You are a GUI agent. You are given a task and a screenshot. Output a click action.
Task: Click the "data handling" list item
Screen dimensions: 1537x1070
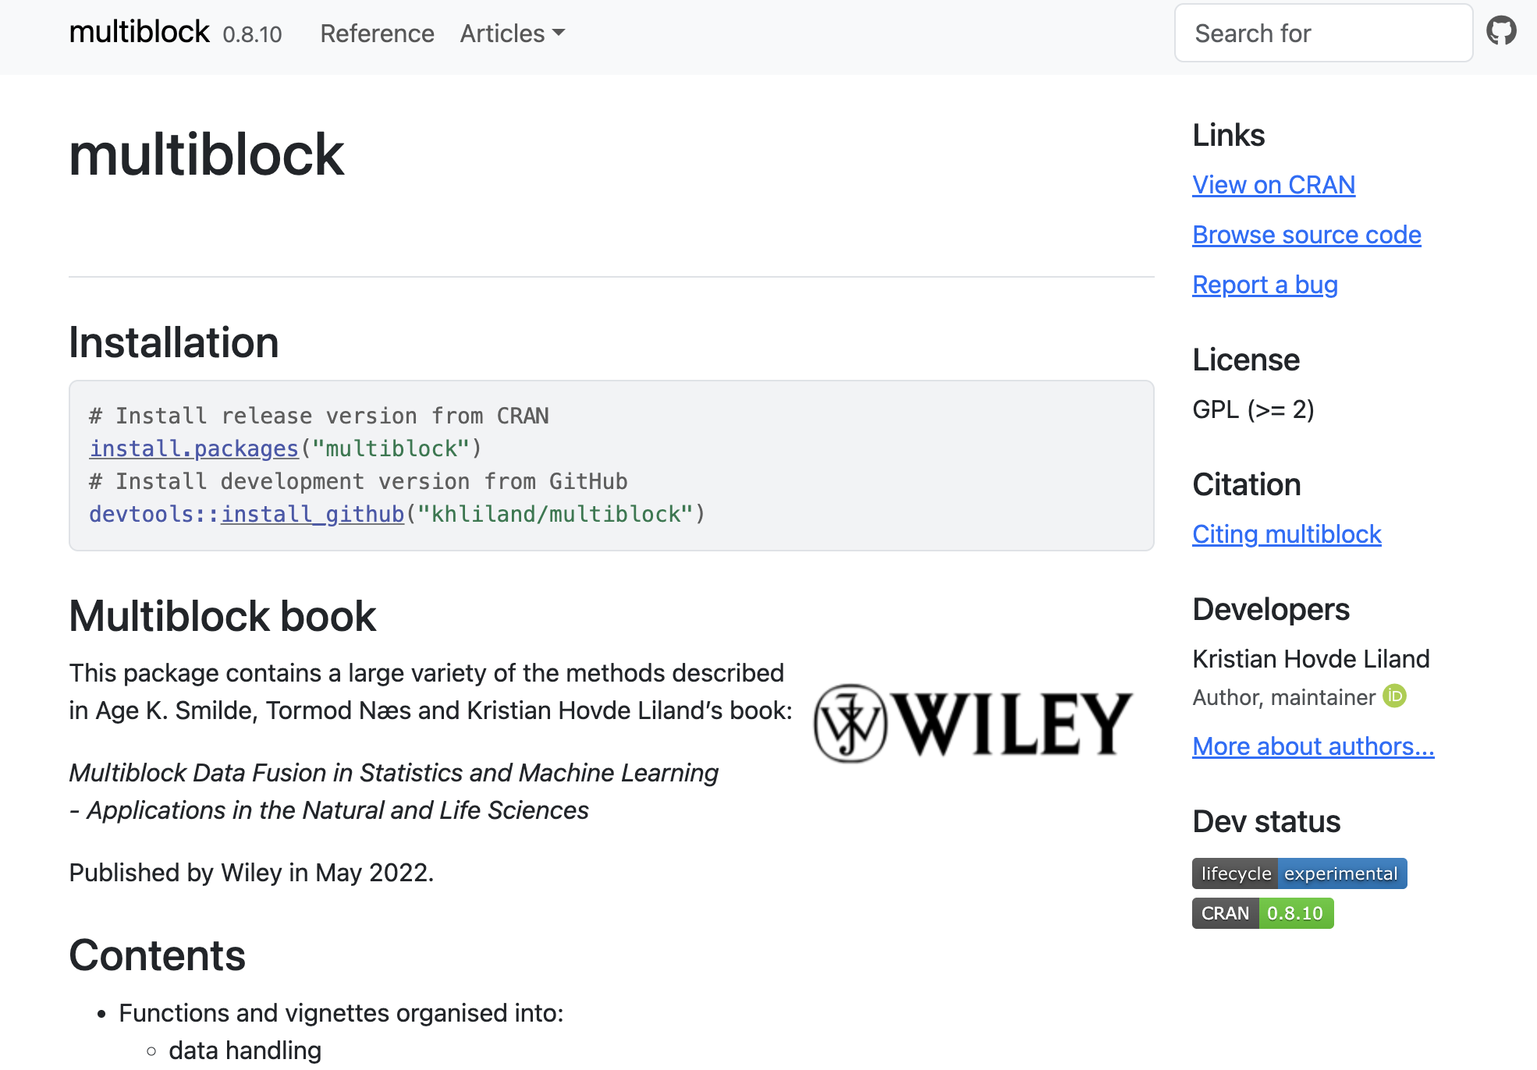point(245,1051)
